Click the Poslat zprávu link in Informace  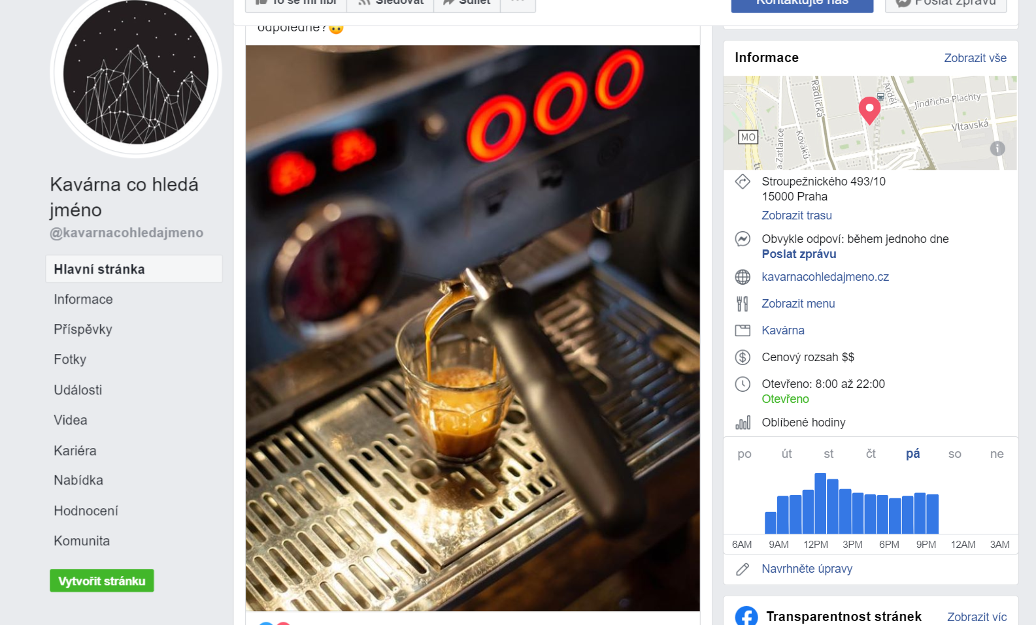pyautogui.click(x=799, y=254)
